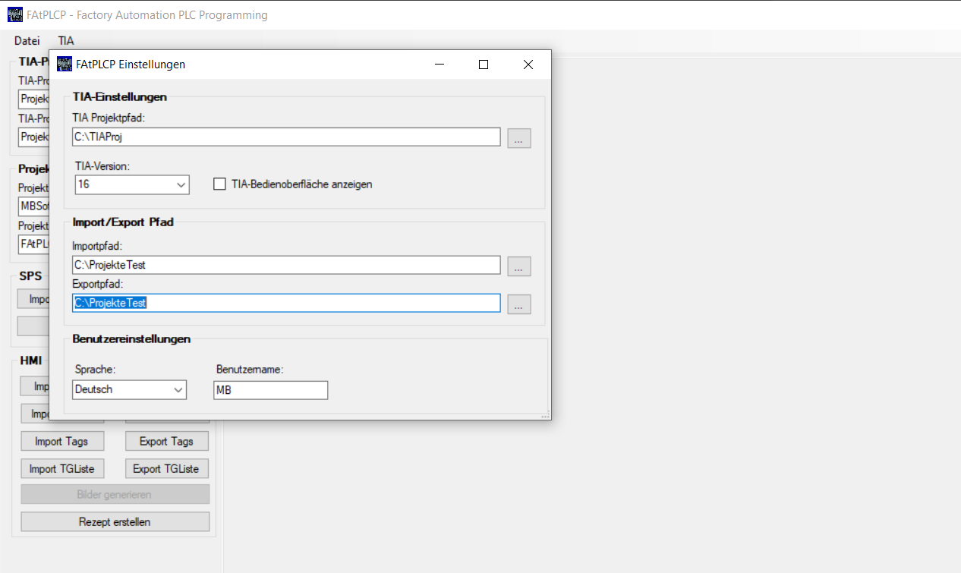This screenshot has height=573, width=961.
Task: Click the FAtPLCP icon in the main window title bar
Action: click(14, 14)
